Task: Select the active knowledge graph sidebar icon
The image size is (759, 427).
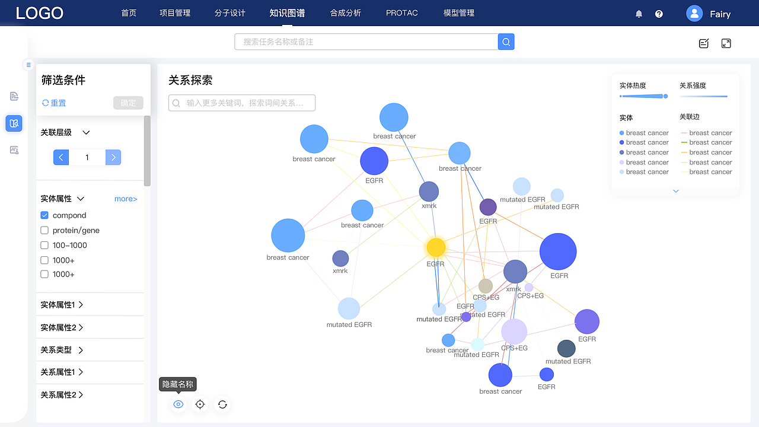Action: click(14, 123)
